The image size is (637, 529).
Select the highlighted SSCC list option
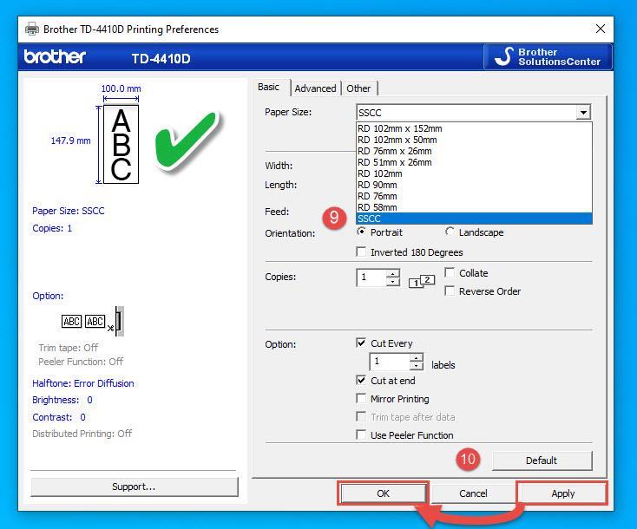coord(474,219)
